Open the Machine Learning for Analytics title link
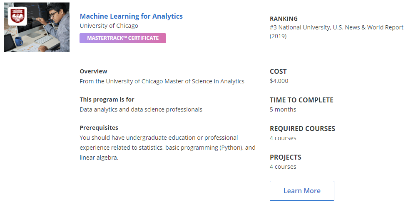 131,16
